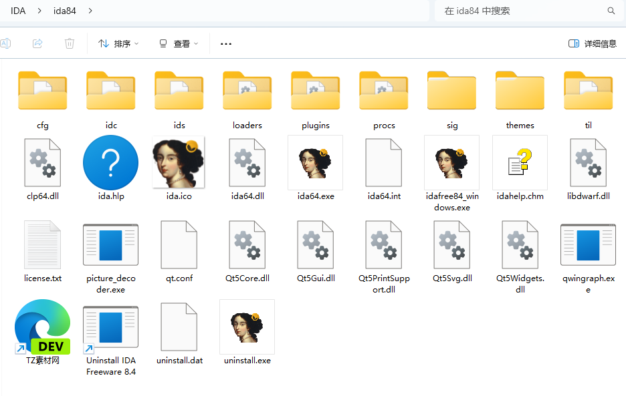Select the TZ素材网 Edge Dev shortcut
626x396 pixels.
point(43,327)
